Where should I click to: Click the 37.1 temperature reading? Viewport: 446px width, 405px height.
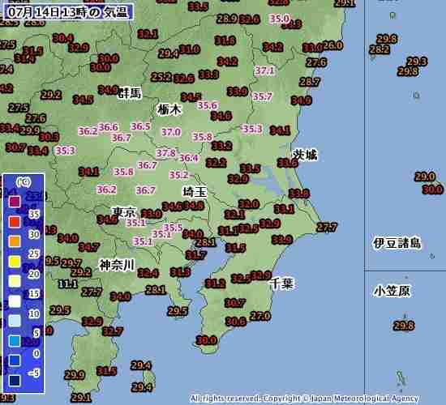click(x=264, y=70)
